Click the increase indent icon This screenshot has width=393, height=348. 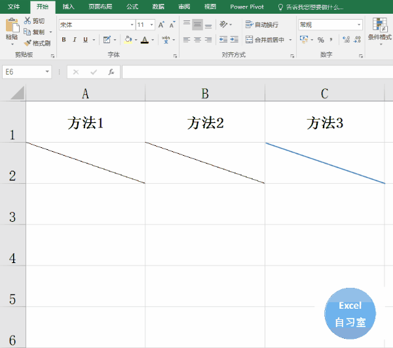point(234,39)
